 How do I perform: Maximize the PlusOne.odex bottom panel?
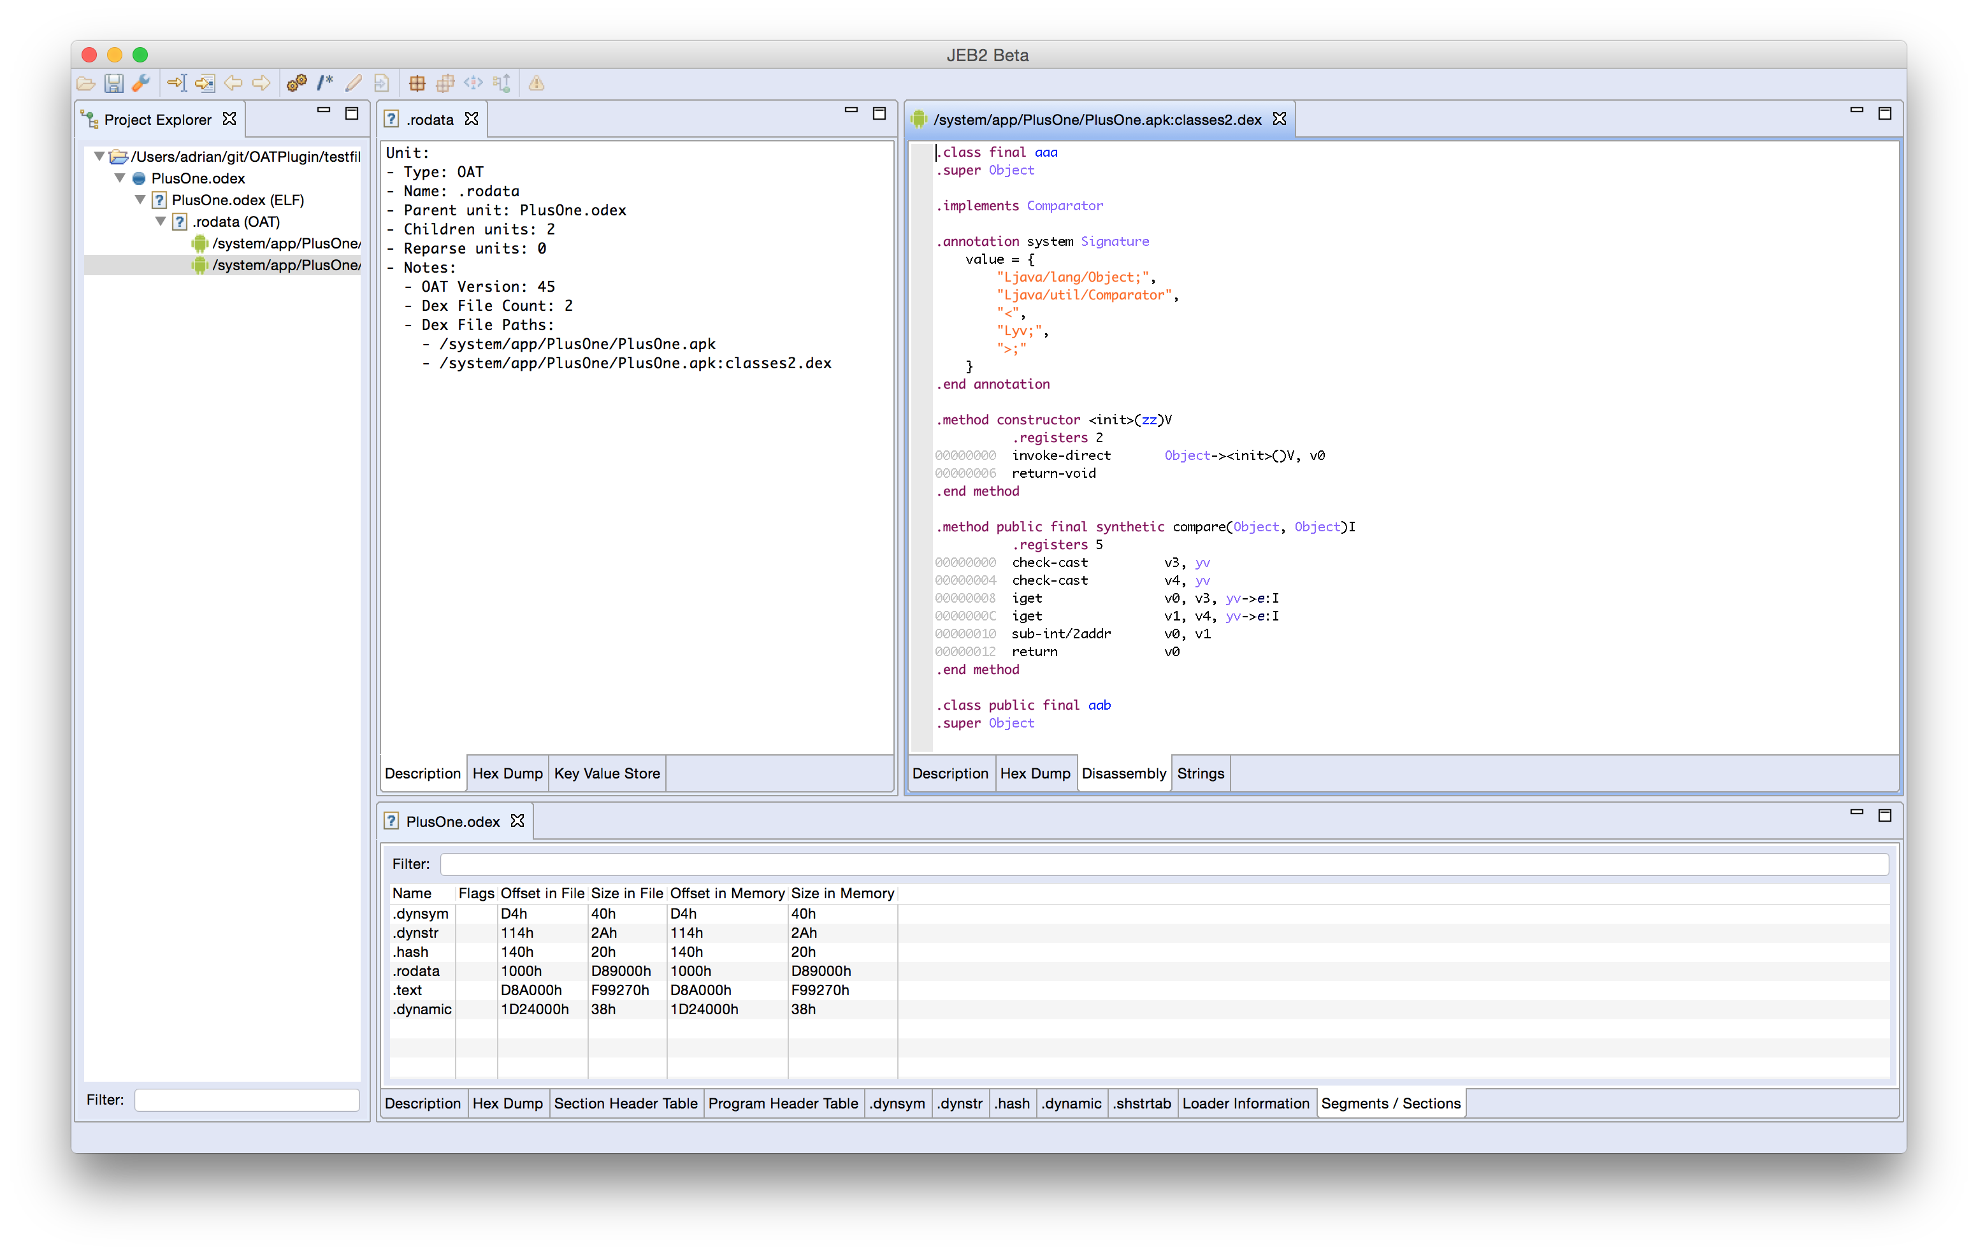[1885, 815]
